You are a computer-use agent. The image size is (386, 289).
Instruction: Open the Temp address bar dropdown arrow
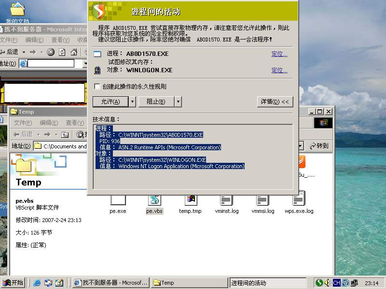[300, 146]
